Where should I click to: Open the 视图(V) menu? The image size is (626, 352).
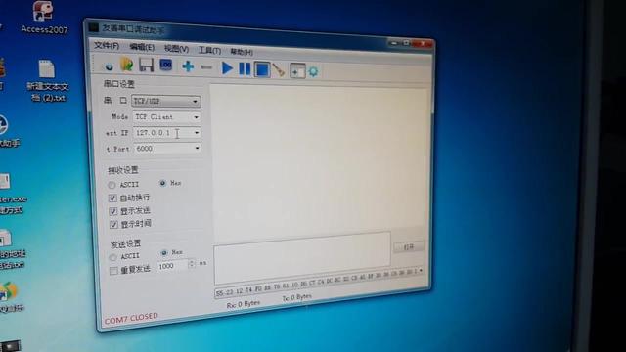[x=176, y=49]
